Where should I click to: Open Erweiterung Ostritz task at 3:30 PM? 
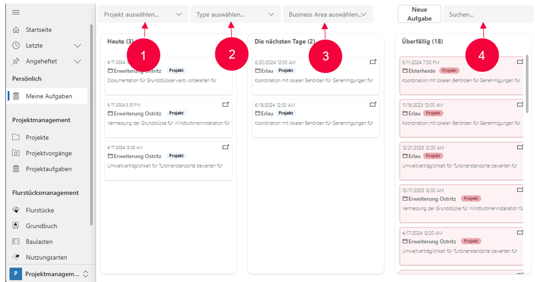tap(133, 113)
